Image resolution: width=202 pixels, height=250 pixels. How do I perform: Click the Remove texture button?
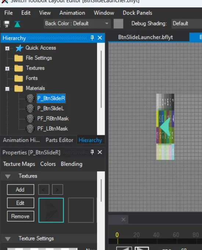click(x=21, y=216)
